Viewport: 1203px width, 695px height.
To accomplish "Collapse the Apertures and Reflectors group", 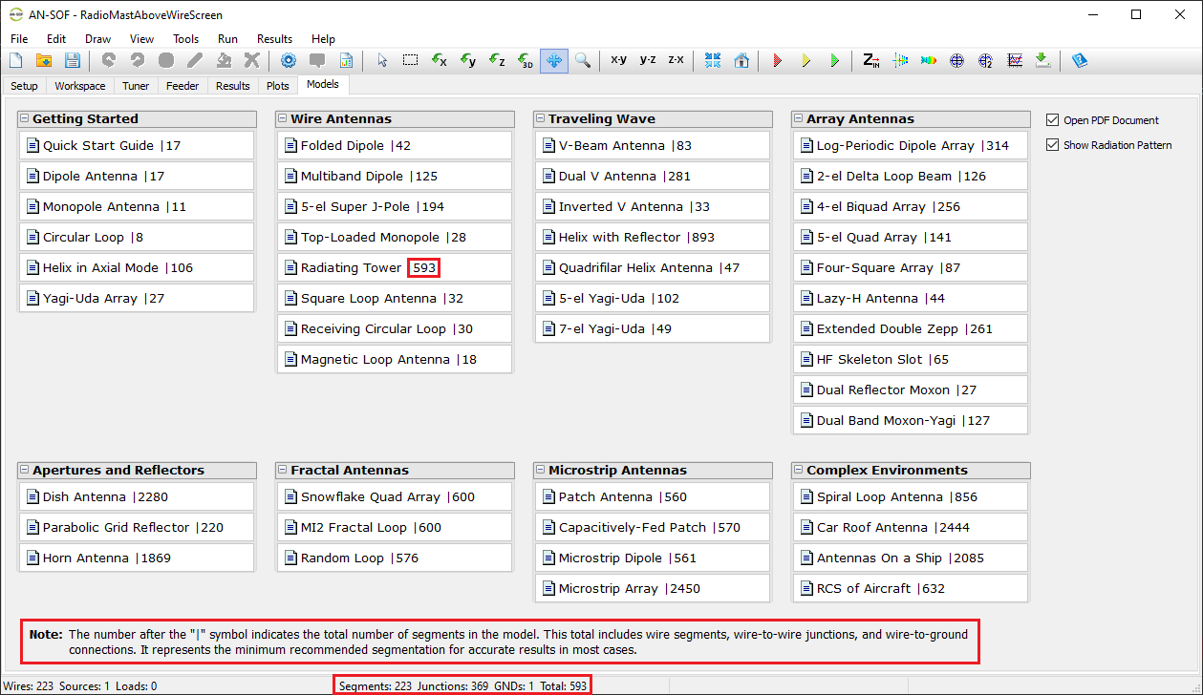I will (24, 471).
